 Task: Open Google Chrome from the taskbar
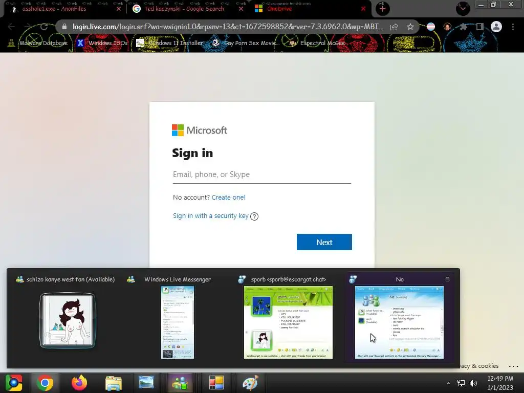coord(45,383)
